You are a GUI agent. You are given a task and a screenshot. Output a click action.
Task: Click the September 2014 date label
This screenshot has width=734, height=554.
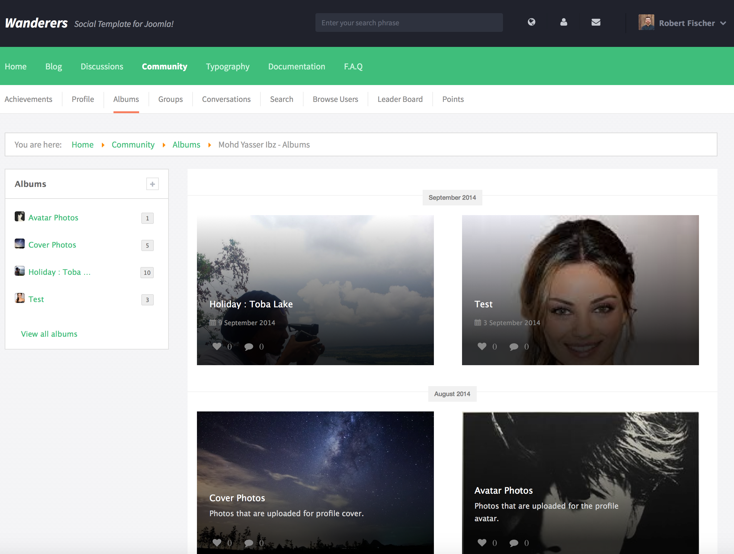click(x=452, y=198)
